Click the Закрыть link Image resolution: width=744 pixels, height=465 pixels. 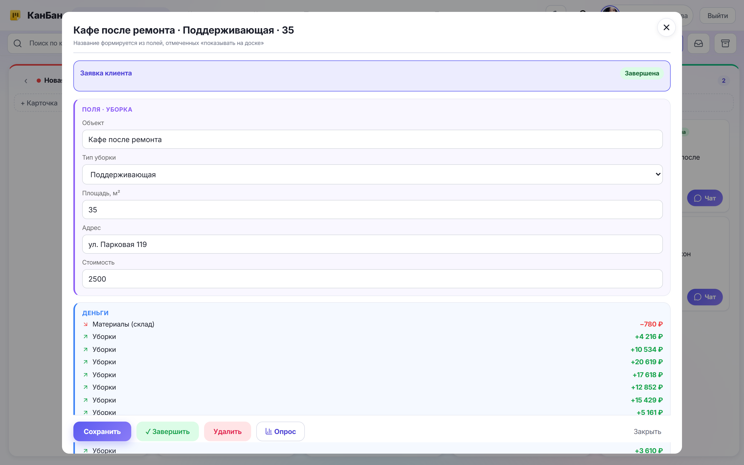[x=647, y=431]
